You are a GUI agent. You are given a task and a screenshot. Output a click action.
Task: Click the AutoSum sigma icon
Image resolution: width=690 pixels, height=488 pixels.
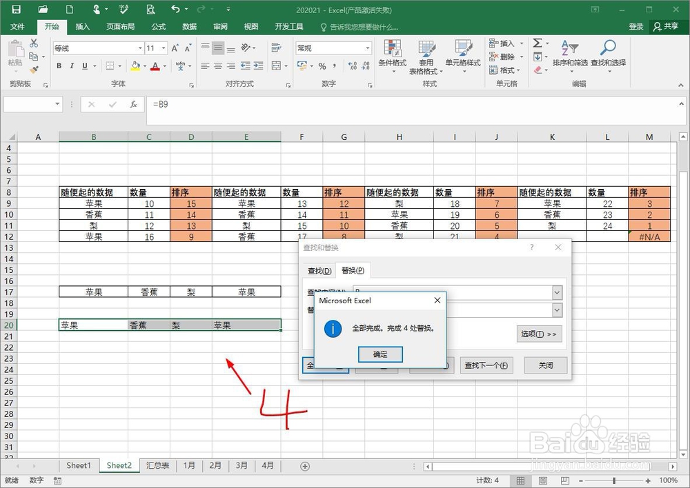point(538,43)
